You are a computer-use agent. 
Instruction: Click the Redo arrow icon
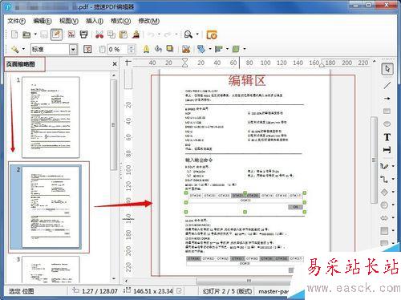click(168, 34)
